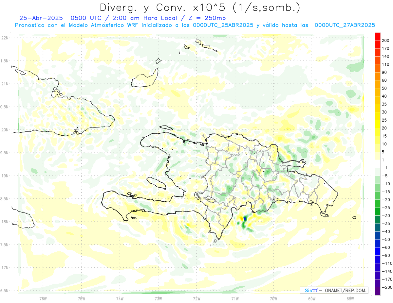The height and width of the screenshot is (303, 393).
Task: Click the "73W" longitude label
Action: [x=158, y=299]
